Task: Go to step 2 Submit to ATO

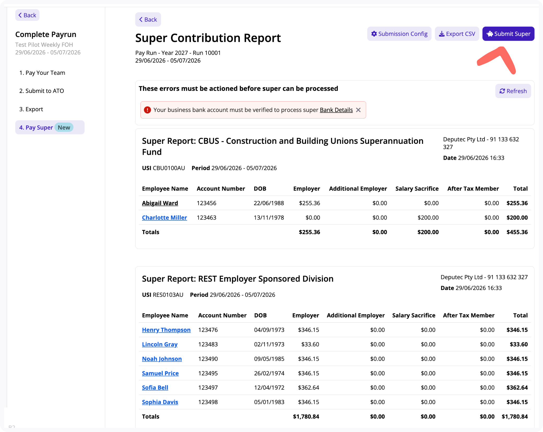Action: click(42, 91)
